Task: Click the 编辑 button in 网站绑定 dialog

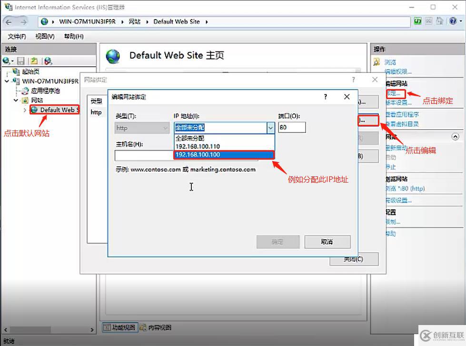Action: pyautogui.click(x=368, y=121)
